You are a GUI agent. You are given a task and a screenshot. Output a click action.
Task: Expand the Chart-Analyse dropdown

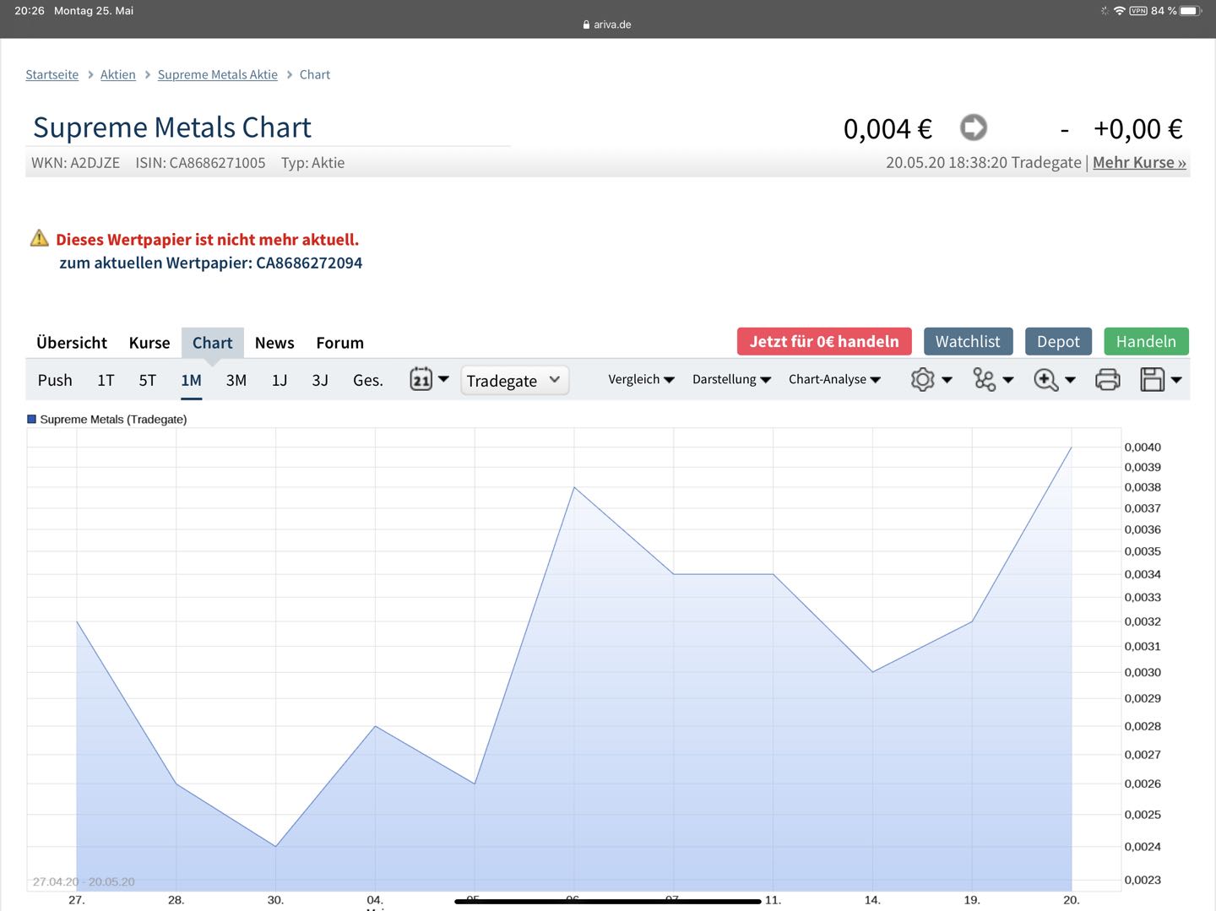[x=834, y=380]
